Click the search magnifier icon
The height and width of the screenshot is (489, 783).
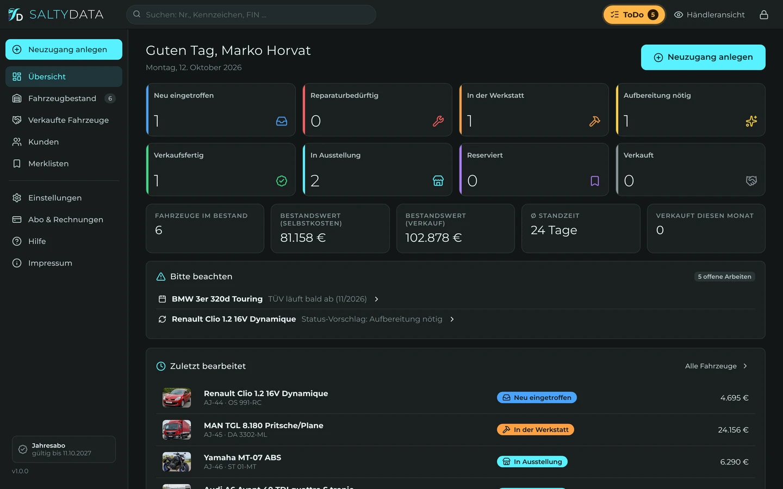click(137, 15)
